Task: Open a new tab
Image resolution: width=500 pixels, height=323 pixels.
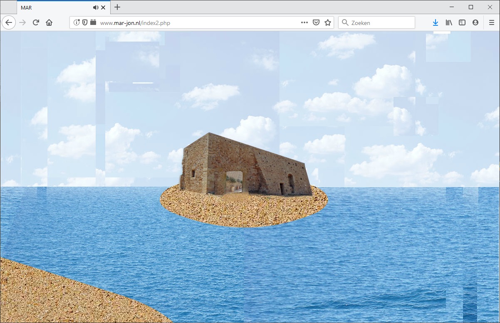Action: [x=117, y=7]
